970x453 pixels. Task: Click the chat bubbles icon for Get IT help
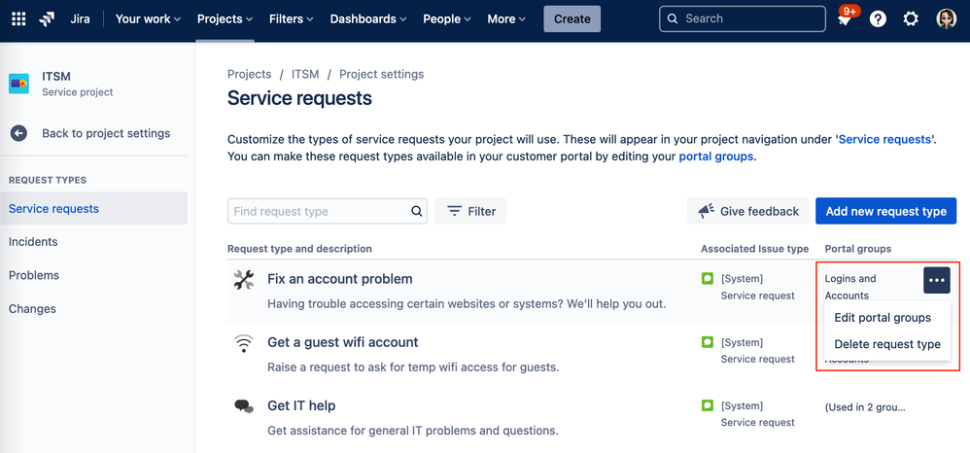coord(244,406)
